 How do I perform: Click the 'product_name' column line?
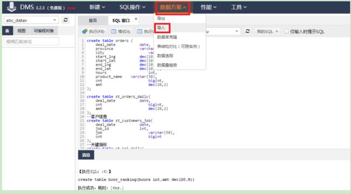[x=126, y=77]
